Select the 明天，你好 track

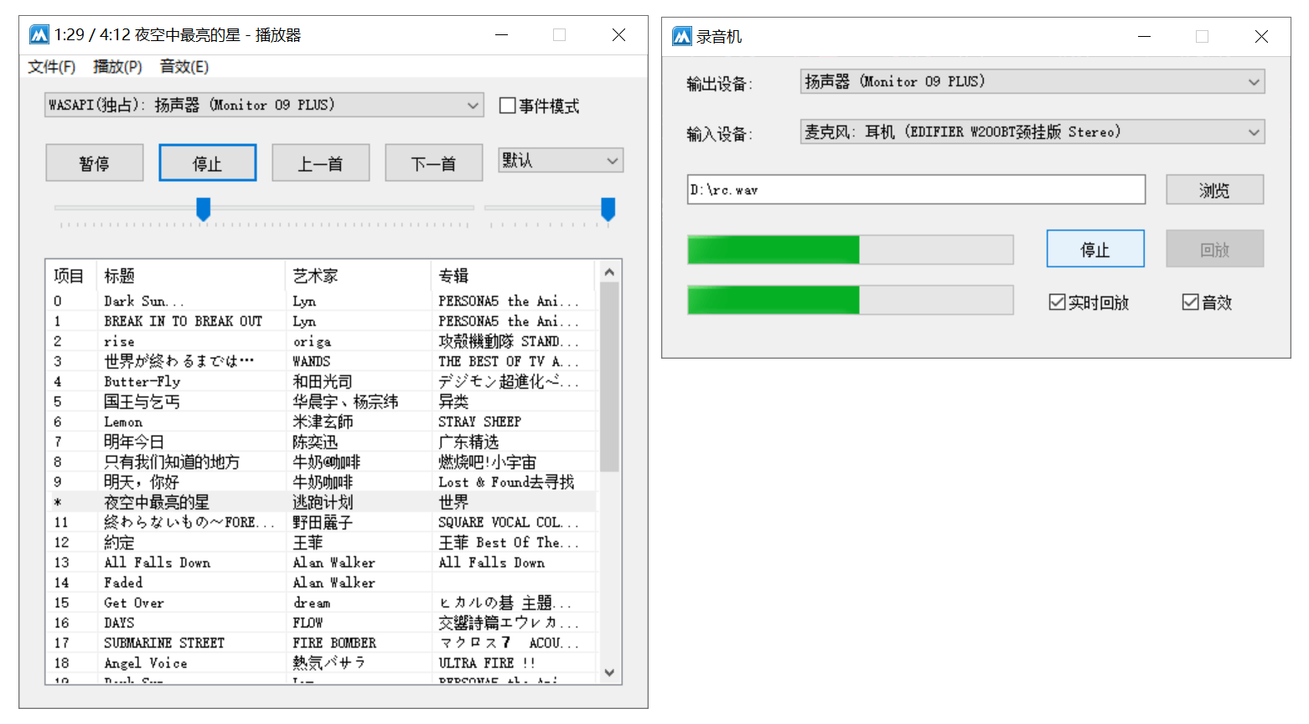coord(142,482)
